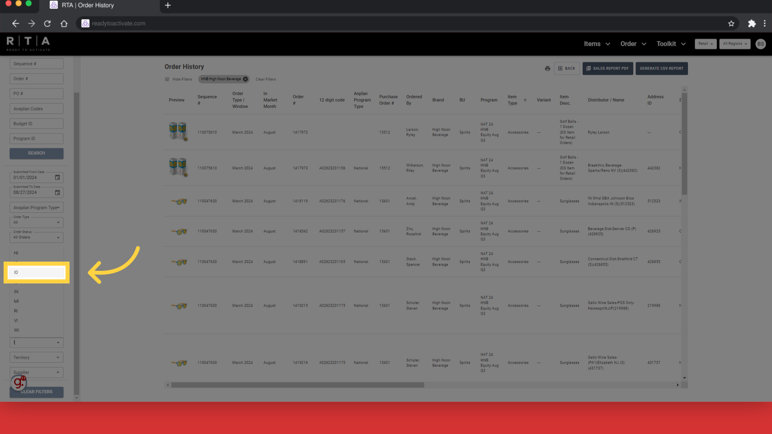772x434 pixels.
Task: Click the Grammarly badge icon
Action: [x=18, y=383]
